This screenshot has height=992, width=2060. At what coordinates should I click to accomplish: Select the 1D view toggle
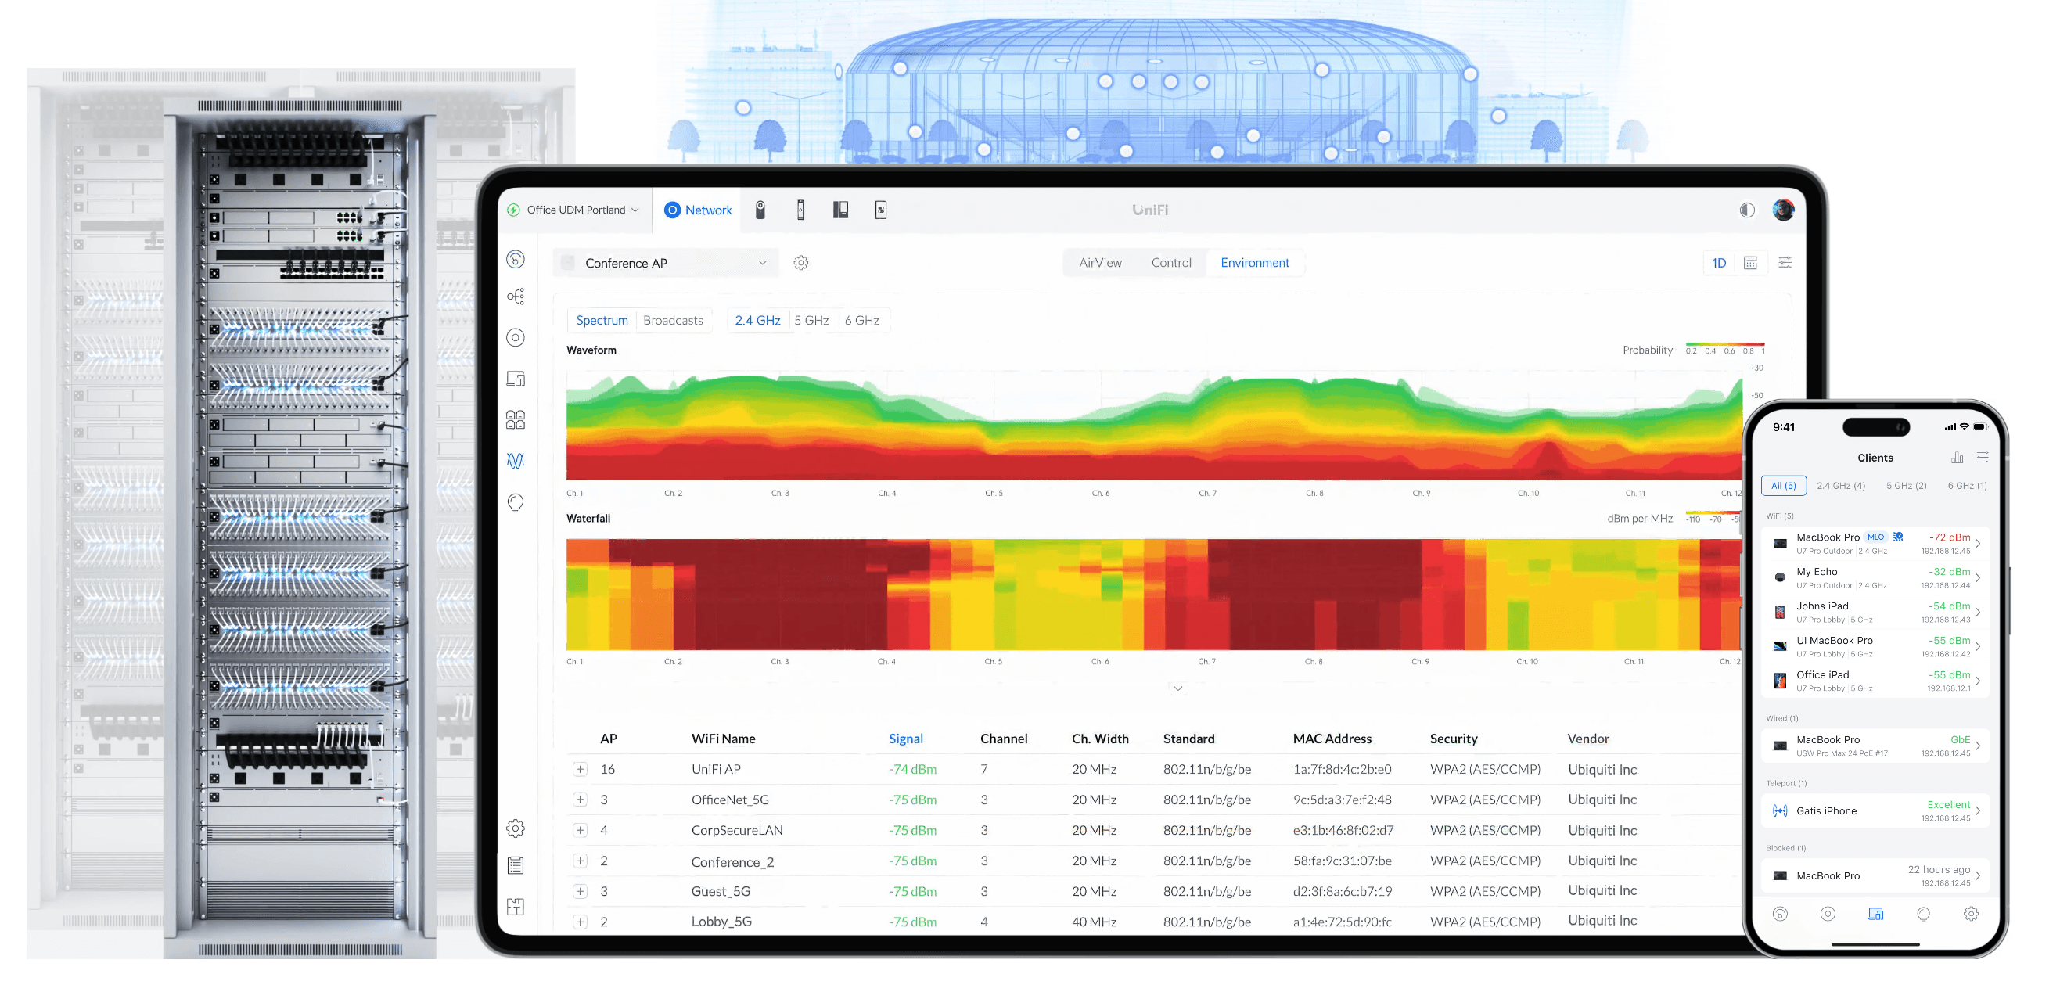tap(1719, 263)
